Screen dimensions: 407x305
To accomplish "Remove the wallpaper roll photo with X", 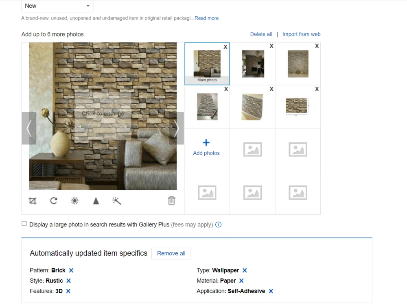I will (x=226, y=89).
